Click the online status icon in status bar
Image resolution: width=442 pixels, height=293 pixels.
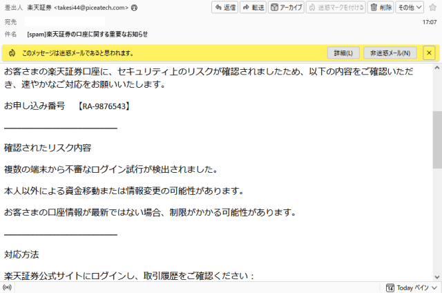pos(7,287)
